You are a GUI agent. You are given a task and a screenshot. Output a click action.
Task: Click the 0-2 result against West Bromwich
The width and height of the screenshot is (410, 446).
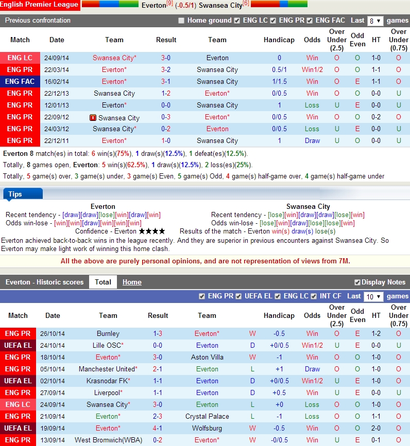click(158, 440)
